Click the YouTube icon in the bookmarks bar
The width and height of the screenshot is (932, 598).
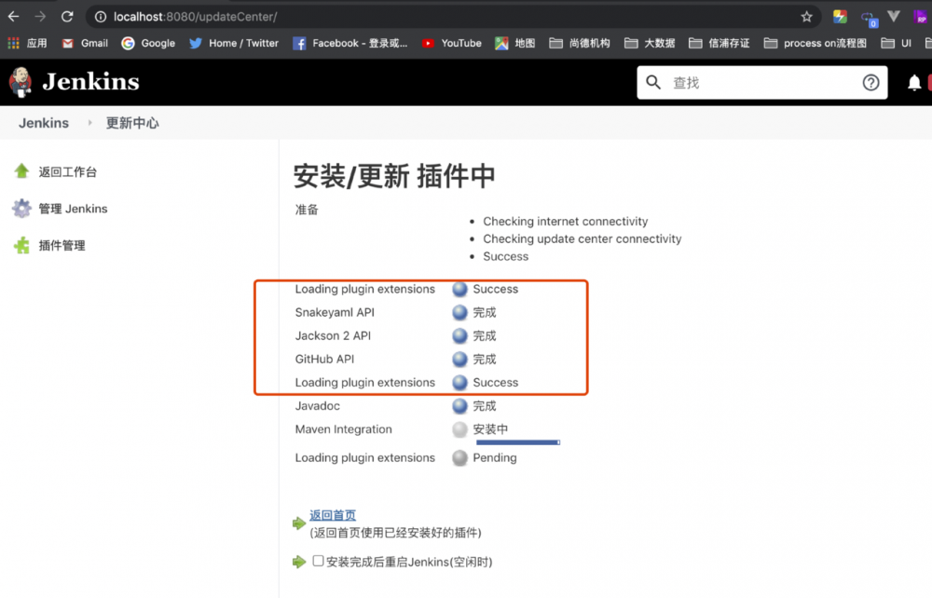point(428,43)
